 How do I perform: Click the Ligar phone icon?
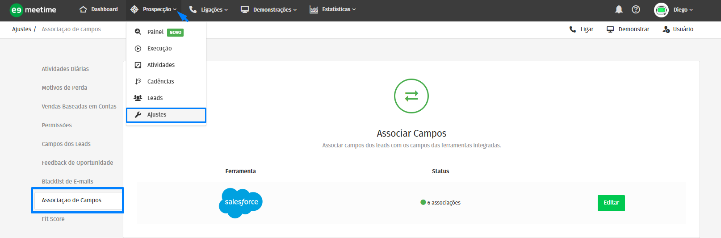572,29
